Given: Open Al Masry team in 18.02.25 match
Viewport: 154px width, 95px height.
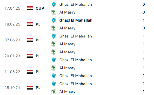Looking at the screenshot, I should [67, 28].
